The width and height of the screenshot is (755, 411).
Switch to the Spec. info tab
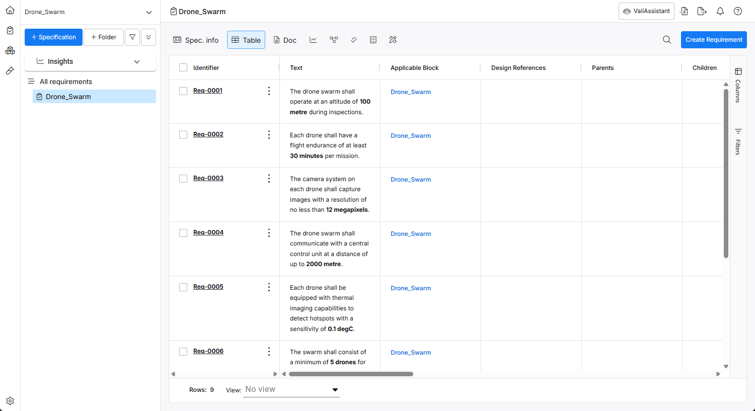tap(196, 40)
